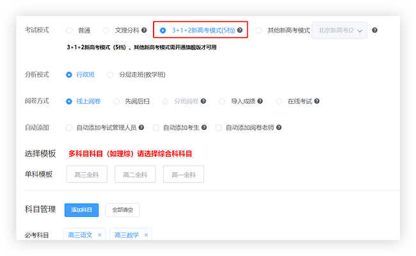Check the 自动添加阅卷老师 option
416x256 pixels.
(218, 128)
